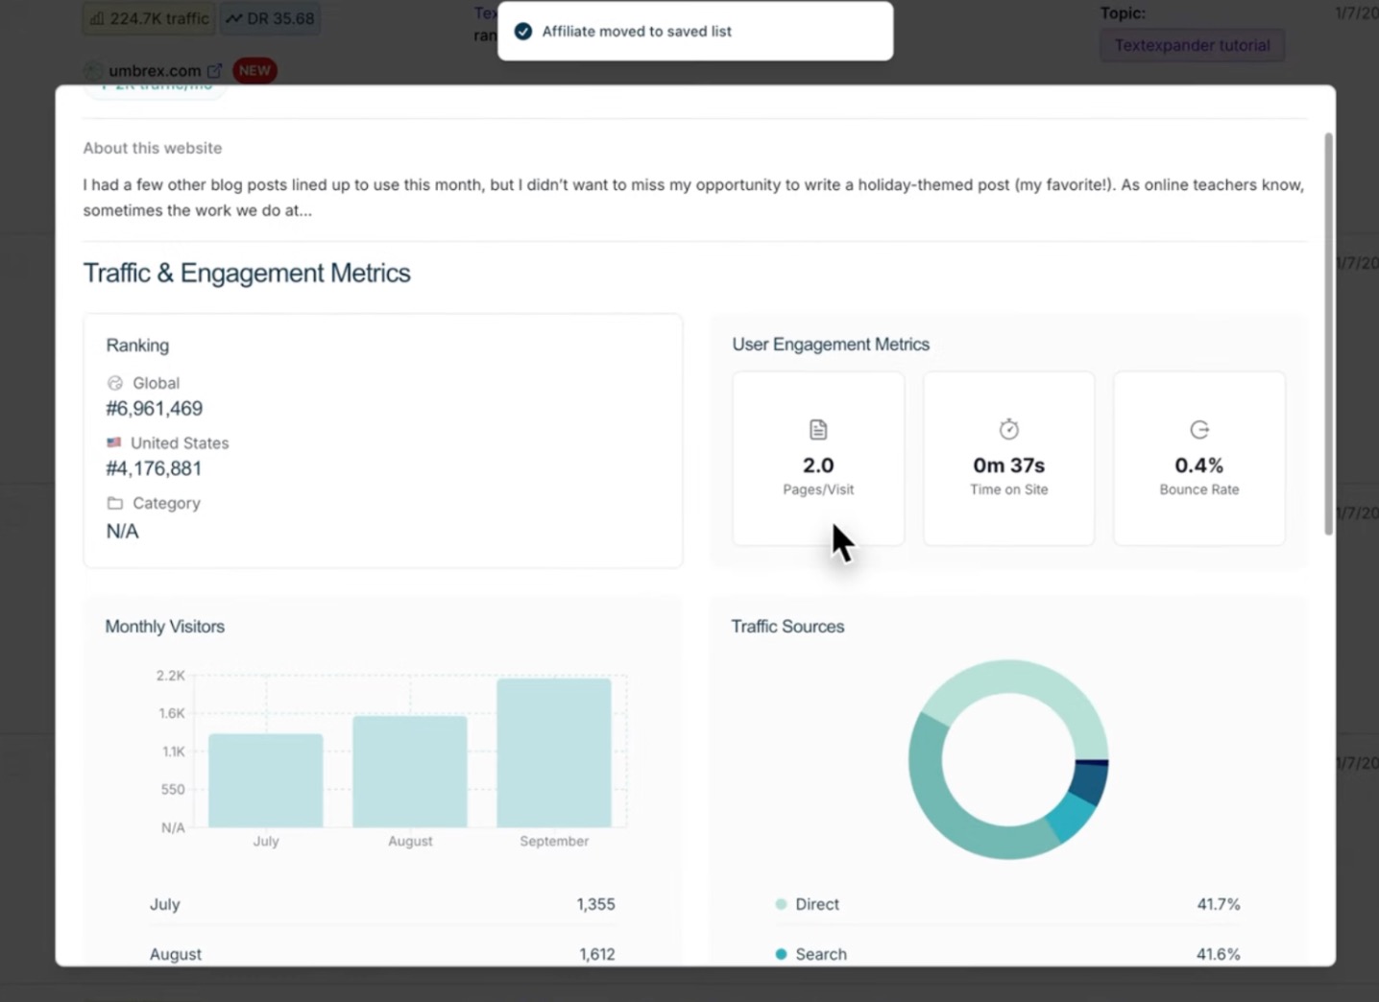The width and height of the screenshot is (1379, 1002).
Task: Click the umbrex.com website link
Action: (155, 71)
